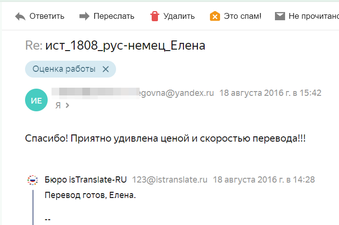The width and height of the screenshot is (339, 225).
Task: Click the red trash bin icon
Action: click(x=155, y=16)
